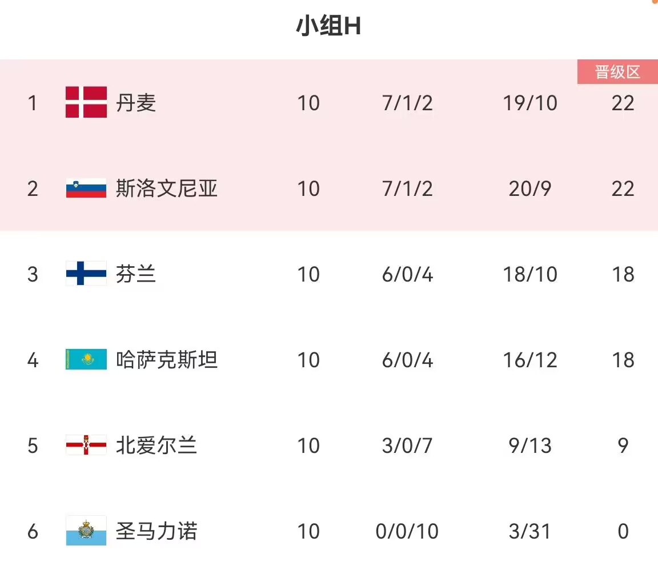Viewport: 658px width, 582px height.
Task: Open team 丹麦 from the standings
Action: tap(136, 103)
